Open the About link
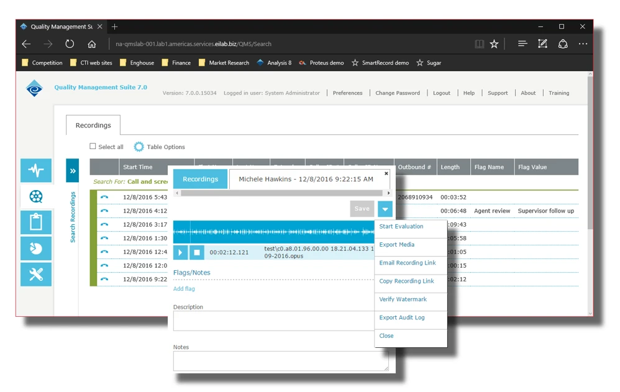Image resolution: width=620 pixels, height=392 pixels. (528, 93)
